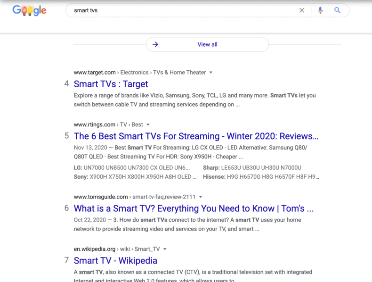Click the Google logo

tap(29, 10)
